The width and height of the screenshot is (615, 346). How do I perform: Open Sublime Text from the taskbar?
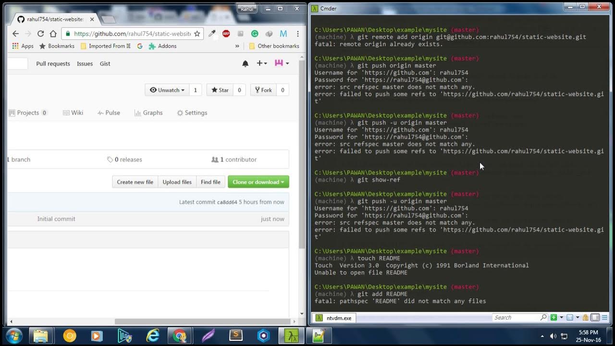tap(236, 335)
